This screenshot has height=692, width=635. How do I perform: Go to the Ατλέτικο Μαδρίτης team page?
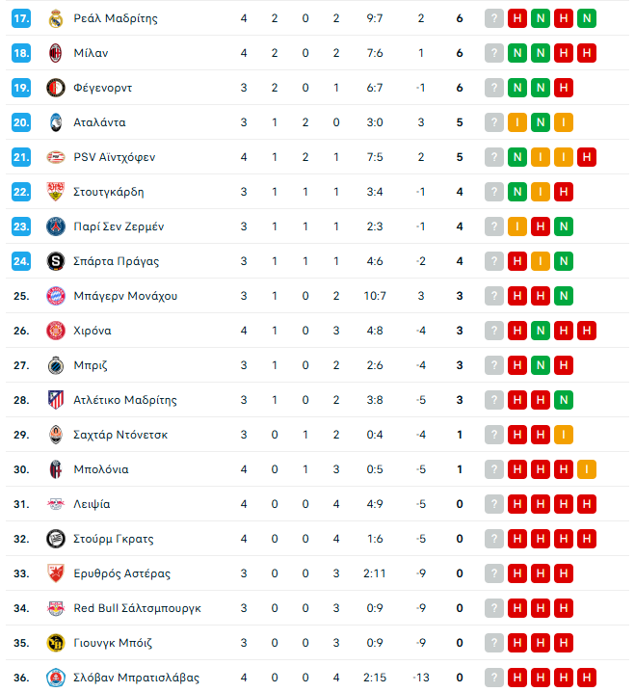(125, 400)
